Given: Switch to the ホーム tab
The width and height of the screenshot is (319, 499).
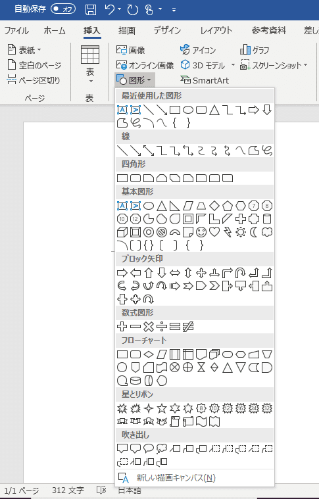Looking at the screenshot, I should [55, 30].
